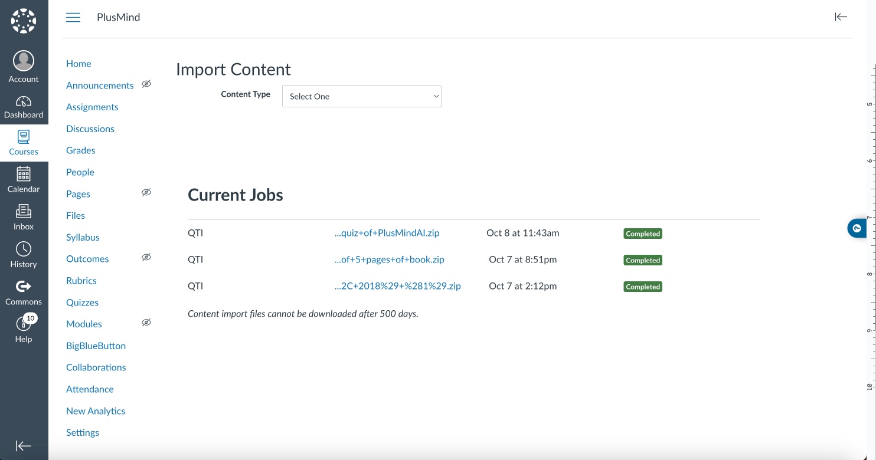The image size is (876, 460).
Task: Open Settings in the course navigation
Action: [83, 432]
